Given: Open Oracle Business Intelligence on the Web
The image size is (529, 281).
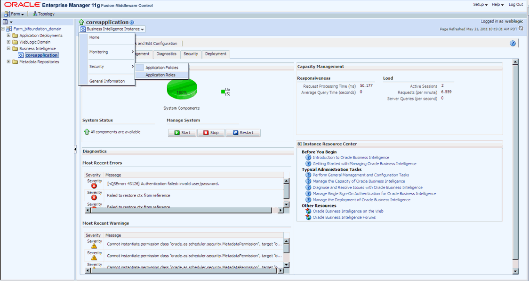Looking at the screenshot, I should pyautogui.click(x=348, y=211).
